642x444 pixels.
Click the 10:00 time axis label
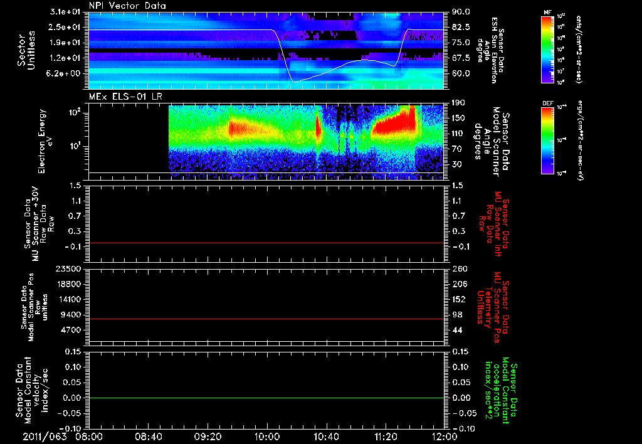point(267,436)
